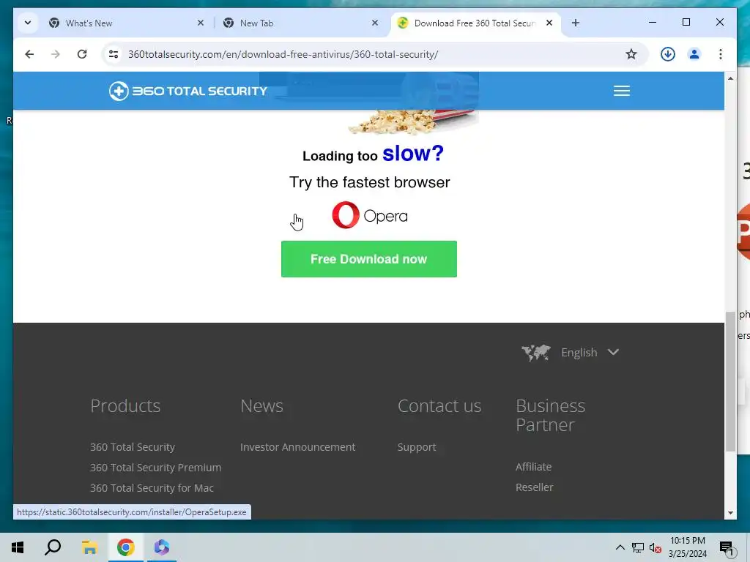Close the New Tab tab

(x=375, y=23)
